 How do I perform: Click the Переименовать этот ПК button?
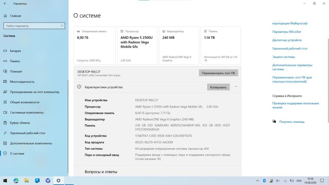pos(218,73)
